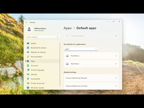
Task: Open the System settings category
Action: coord(43,43)
